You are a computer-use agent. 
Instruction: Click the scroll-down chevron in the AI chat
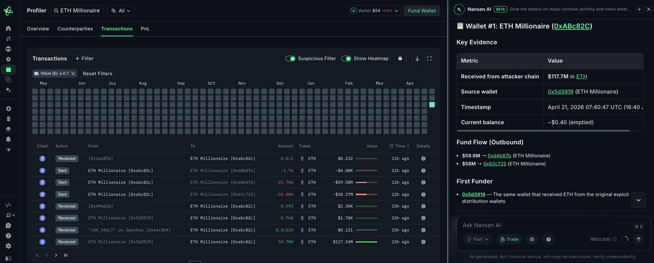click(x=639, y=200)
